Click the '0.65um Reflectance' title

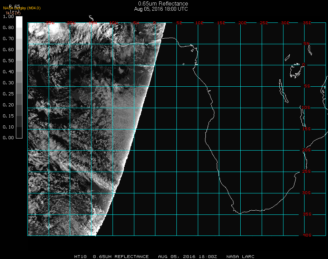point(163,3)
